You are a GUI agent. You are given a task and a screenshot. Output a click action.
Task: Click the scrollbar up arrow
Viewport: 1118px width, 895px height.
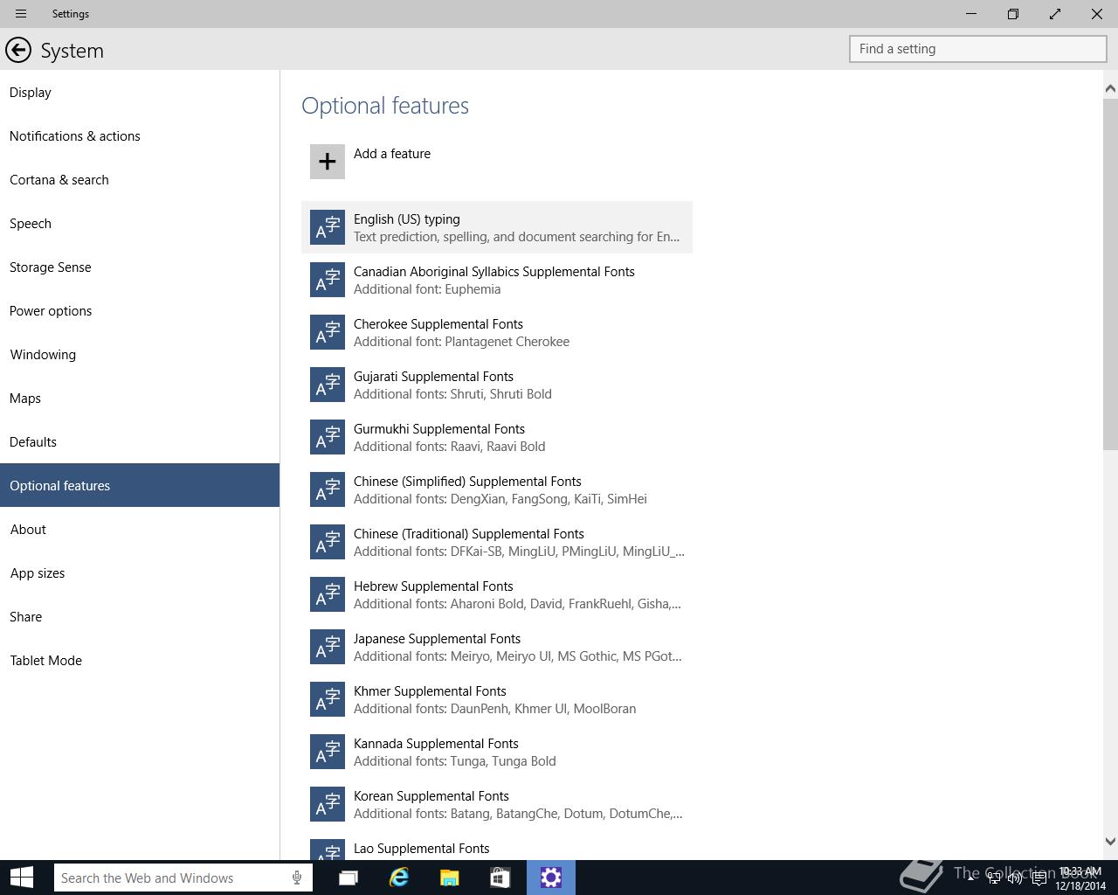tap(1110, 88)
